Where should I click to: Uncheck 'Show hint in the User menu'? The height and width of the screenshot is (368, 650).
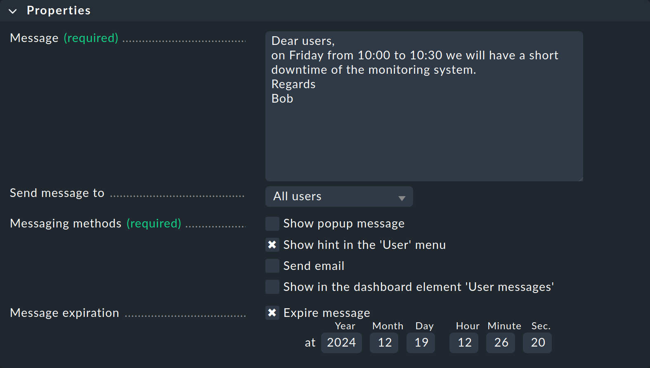pos(272,245)
